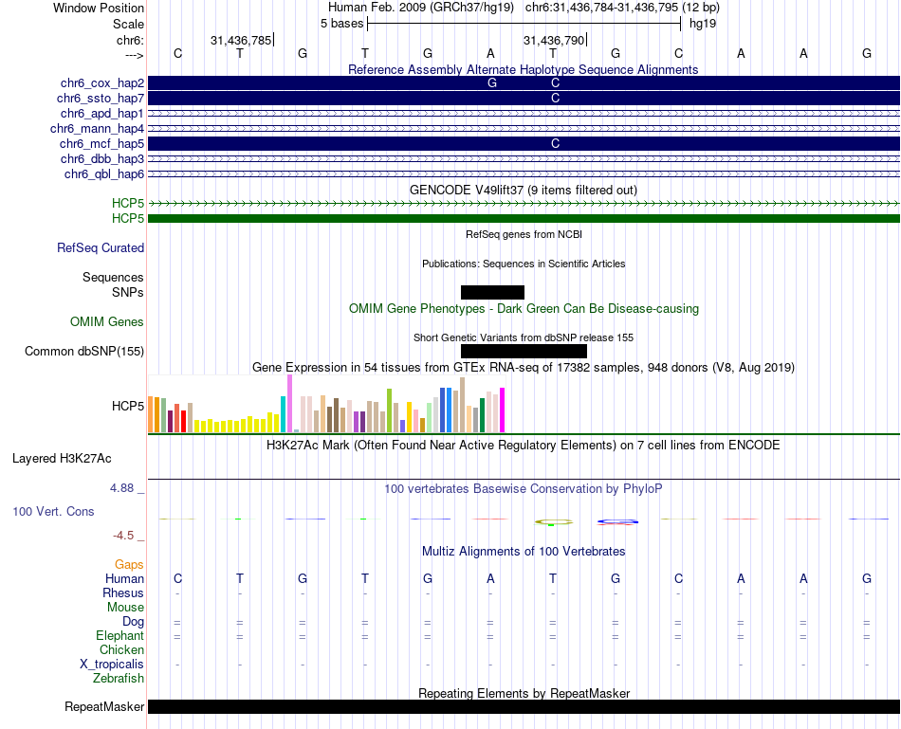Click the Elephant species label
Screen dimensions: 901x729
pyautogui.click(x=120, y=635)
